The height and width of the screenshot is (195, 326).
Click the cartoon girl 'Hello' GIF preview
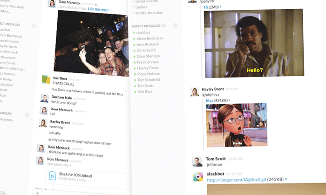tap(237, 125)
